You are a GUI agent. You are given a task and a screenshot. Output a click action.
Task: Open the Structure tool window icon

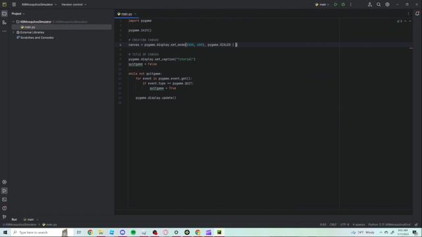pos(5,22)
